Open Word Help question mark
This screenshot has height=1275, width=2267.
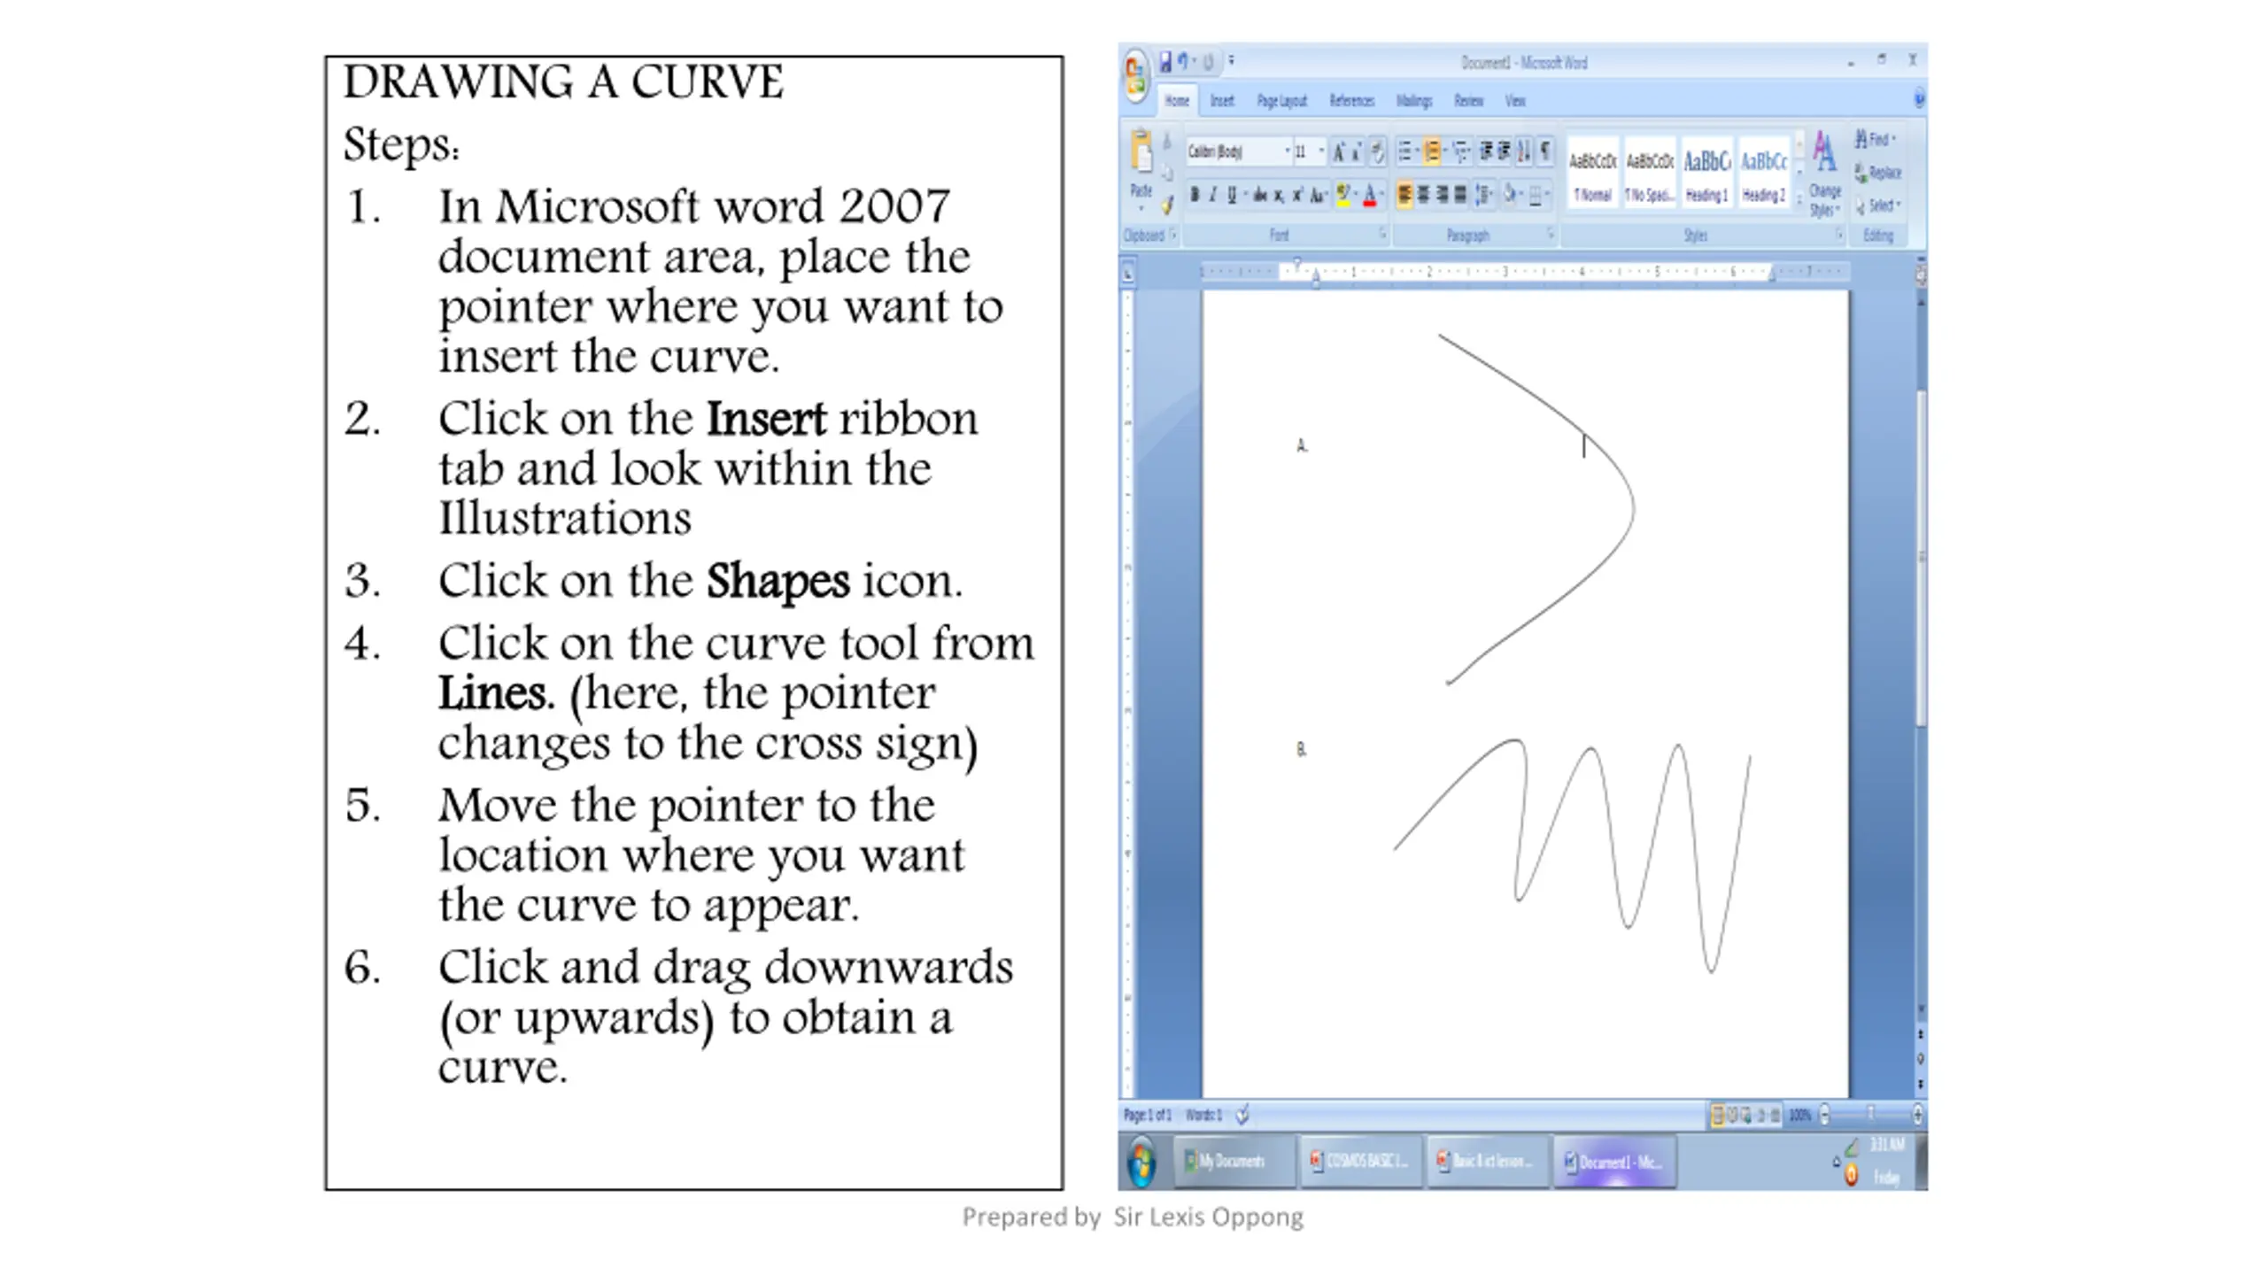click(1920, 97)
